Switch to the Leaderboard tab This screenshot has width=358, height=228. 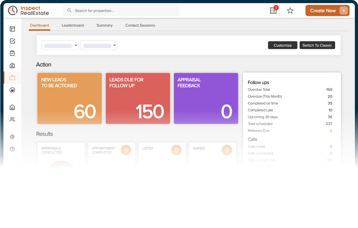[73, 25]
